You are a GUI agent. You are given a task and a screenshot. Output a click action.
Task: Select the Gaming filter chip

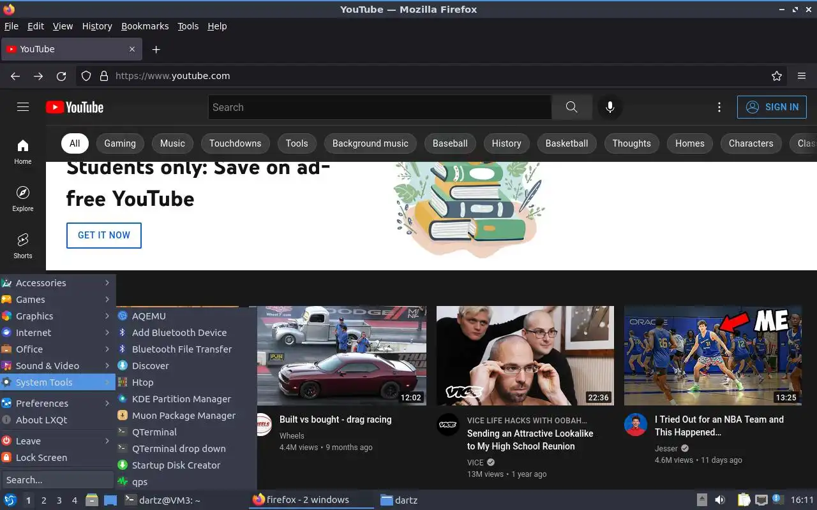tap(120, 143)
